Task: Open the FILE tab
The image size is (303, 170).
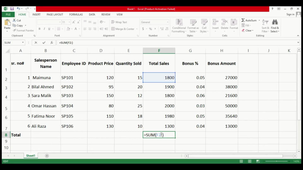Action: 8,14
